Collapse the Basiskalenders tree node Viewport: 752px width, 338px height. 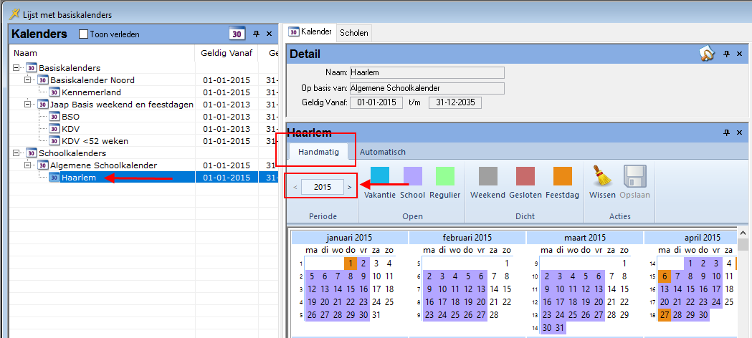point(16,68)
